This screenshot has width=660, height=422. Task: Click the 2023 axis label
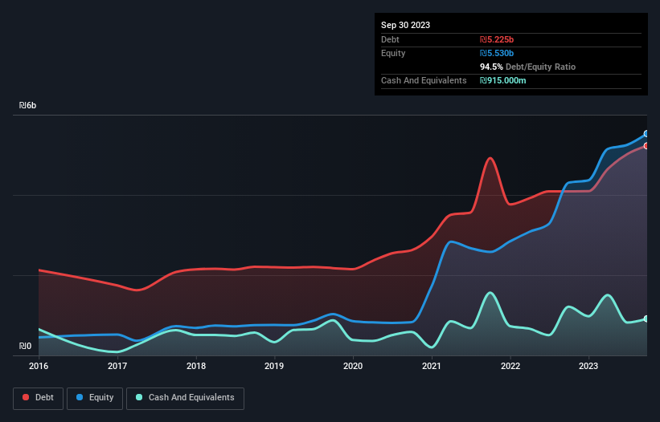588,366
